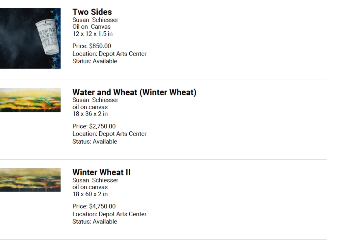Click the 12 x 12 x 1.5 in dimensions

[92, 34]
